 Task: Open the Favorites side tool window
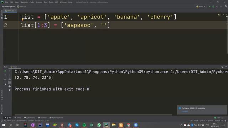tap(2, 109)
